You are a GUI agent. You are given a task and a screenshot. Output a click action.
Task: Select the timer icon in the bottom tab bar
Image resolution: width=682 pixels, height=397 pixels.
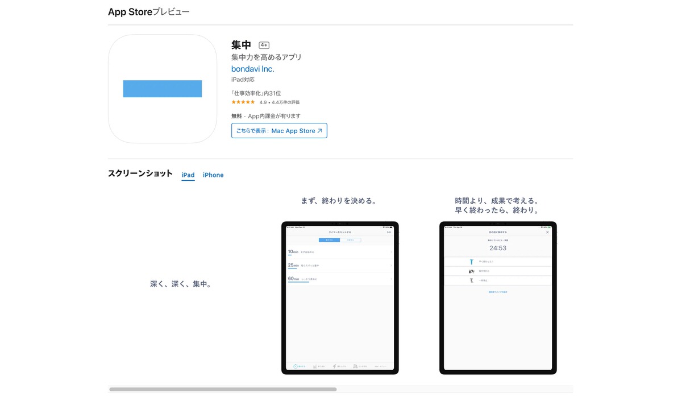tap(296, 366)
